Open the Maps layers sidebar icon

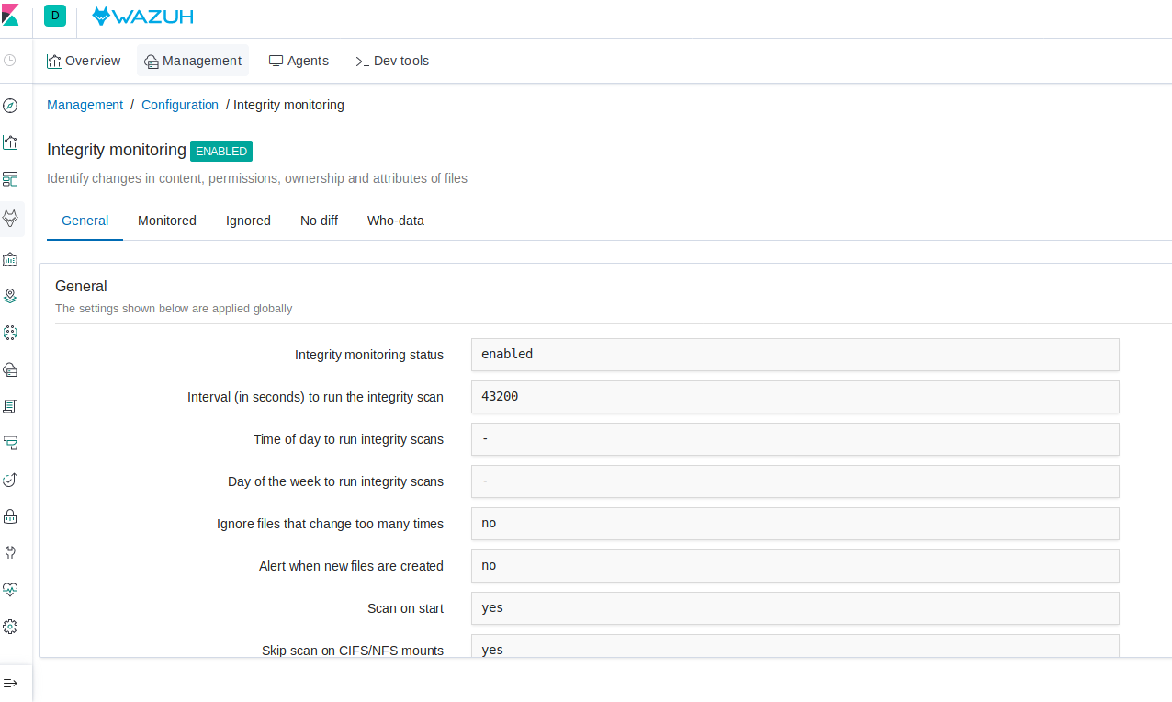tap(10, 296)
